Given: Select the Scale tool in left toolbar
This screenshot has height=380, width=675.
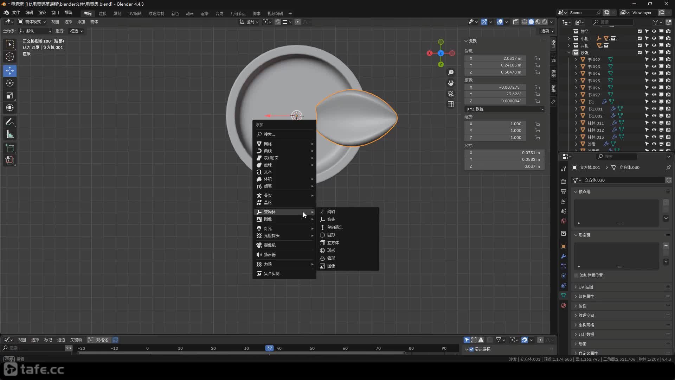Looking at the screenshot, I should [10, 95].
